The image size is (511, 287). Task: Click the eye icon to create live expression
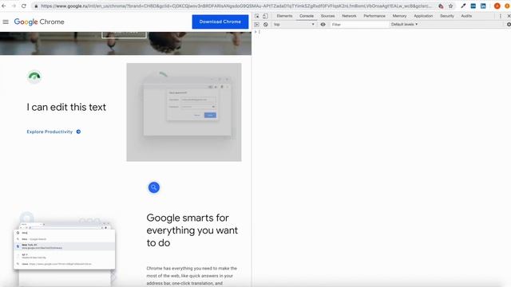pos(323,25)
